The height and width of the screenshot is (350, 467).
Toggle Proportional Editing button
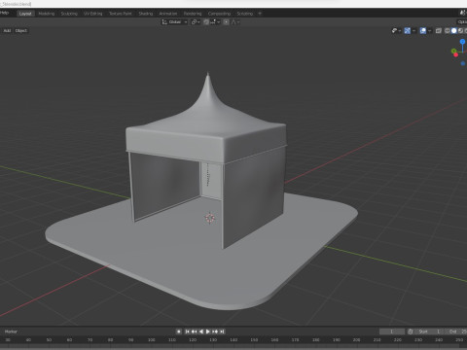pos(226,22)
